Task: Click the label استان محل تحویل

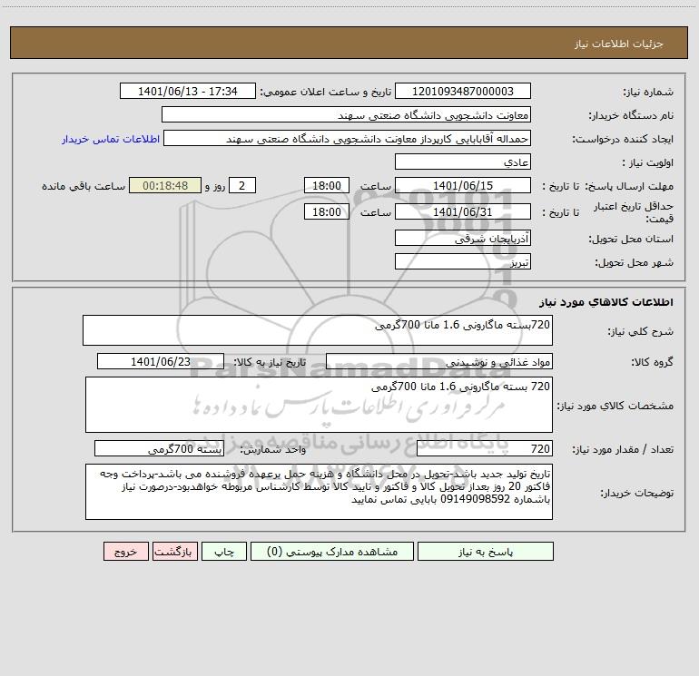Action: click(631, 240)
